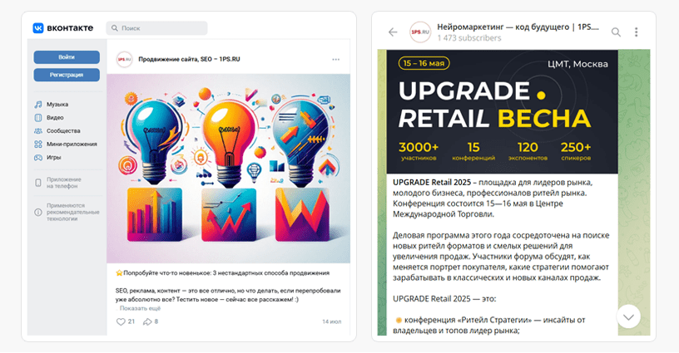Viewport: 679px width, 353px height.
Task: Click the mini-apps grid icon
Action: (38, 145)
